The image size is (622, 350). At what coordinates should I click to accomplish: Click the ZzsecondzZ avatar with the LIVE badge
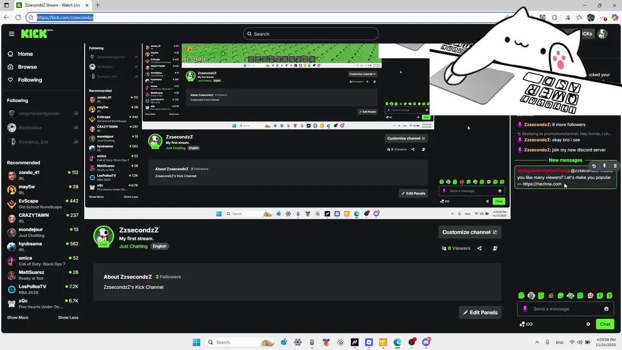(104, 237)
